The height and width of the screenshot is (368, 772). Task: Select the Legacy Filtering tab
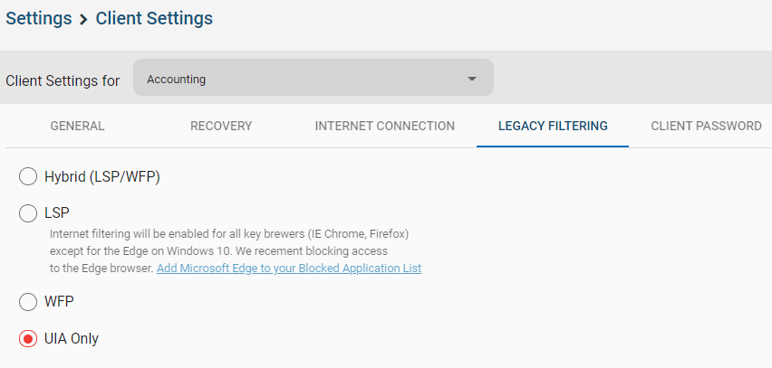[x=553, y=127]
